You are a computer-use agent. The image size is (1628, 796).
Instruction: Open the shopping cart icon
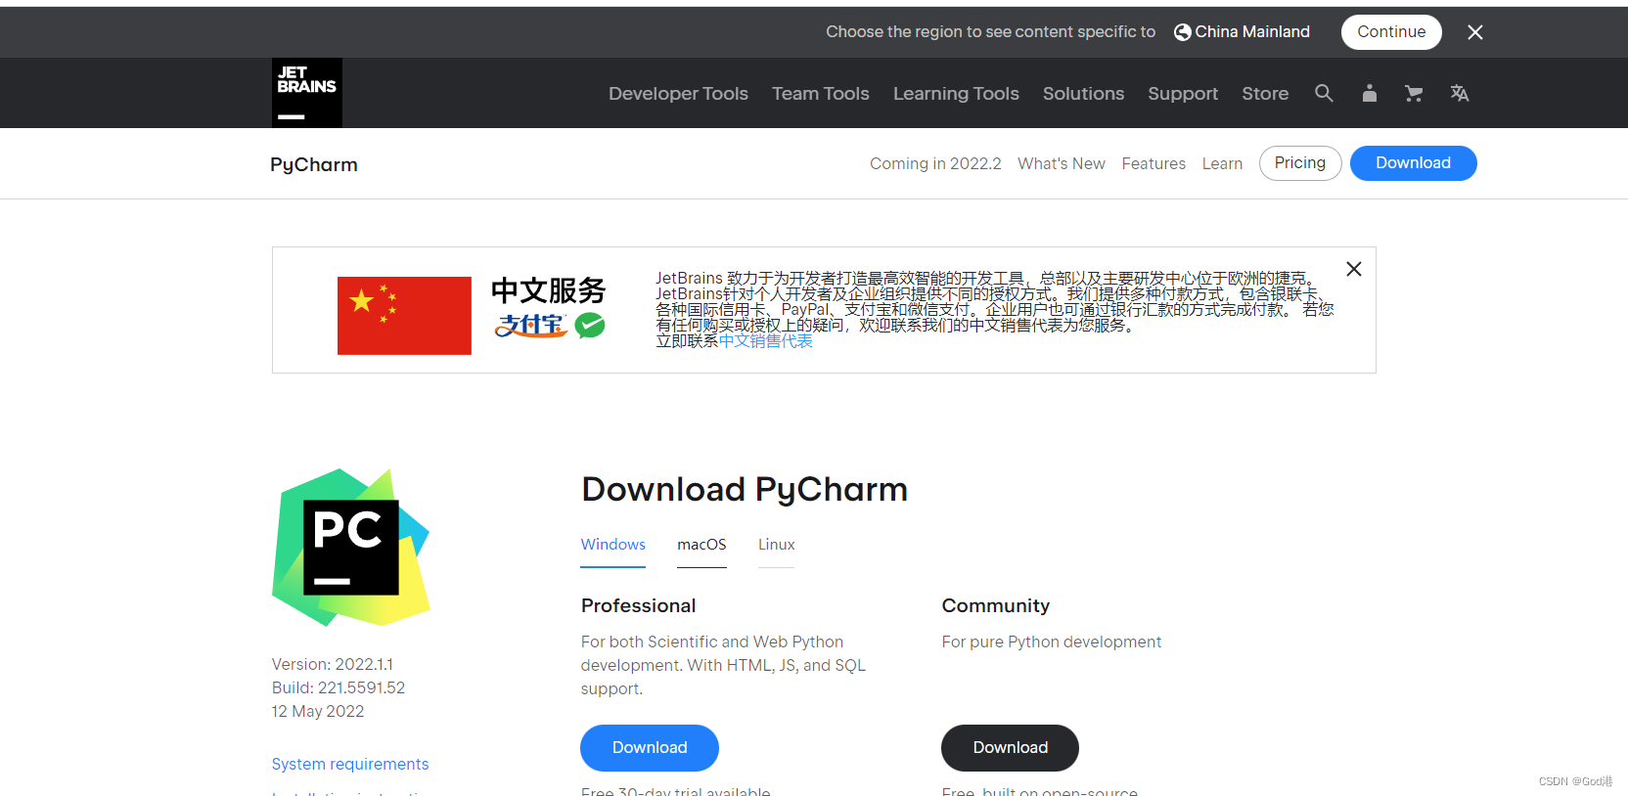[1414, 93]
